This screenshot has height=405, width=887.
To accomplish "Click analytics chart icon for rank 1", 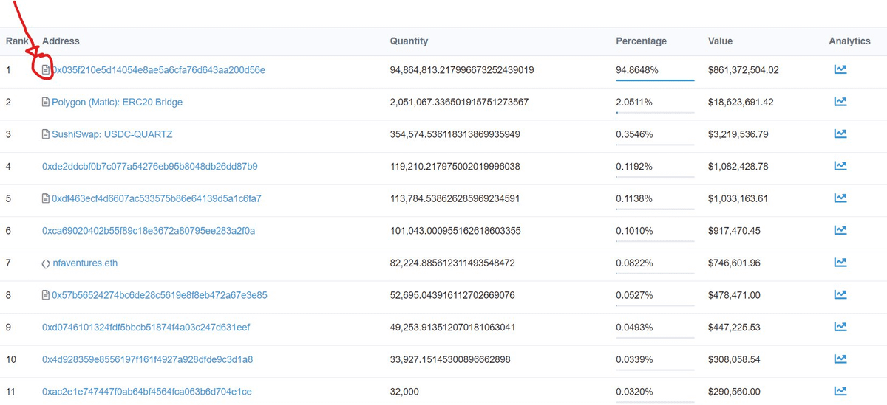I will point(840,70).
